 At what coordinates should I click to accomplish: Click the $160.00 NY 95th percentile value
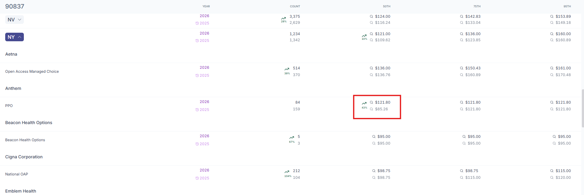click(x=563, y=34)
